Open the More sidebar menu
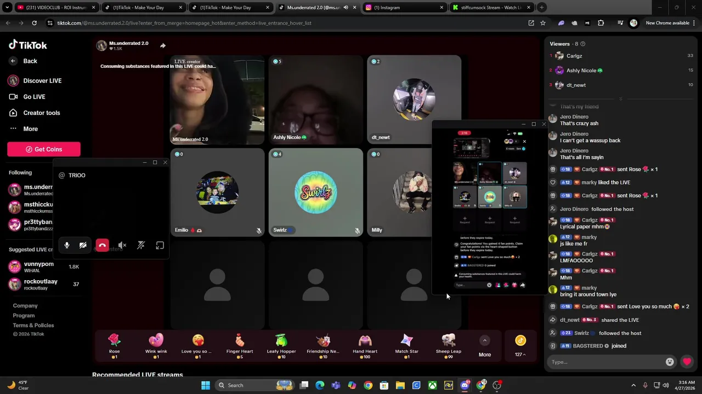The height and width of the screenshot is (394, 702). 24,129
